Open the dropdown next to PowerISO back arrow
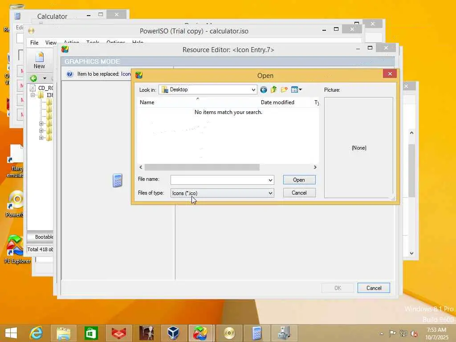The image size is (456, 342). (x=45, y=78)
